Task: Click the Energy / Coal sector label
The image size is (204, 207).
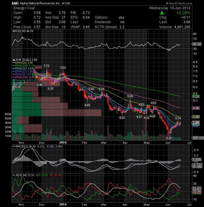Action: 24,8
